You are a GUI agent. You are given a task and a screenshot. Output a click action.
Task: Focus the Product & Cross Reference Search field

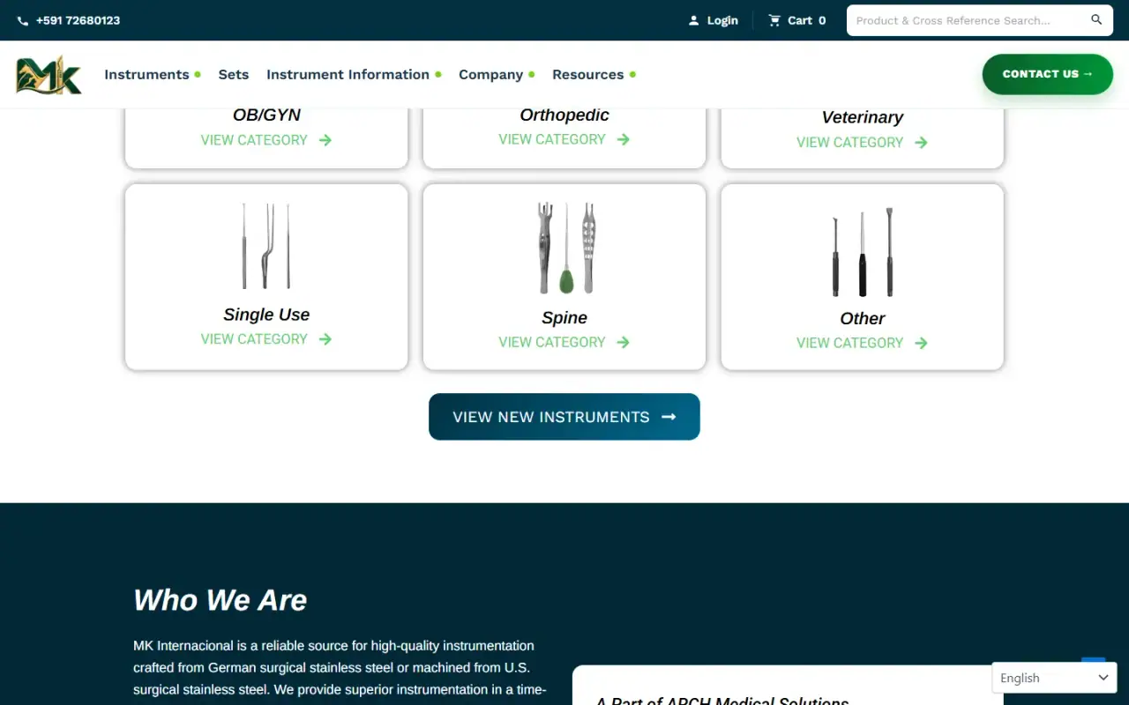tap(966, 20)
